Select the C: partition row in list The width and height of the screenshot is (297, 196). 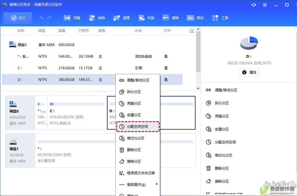coord(92,68)
